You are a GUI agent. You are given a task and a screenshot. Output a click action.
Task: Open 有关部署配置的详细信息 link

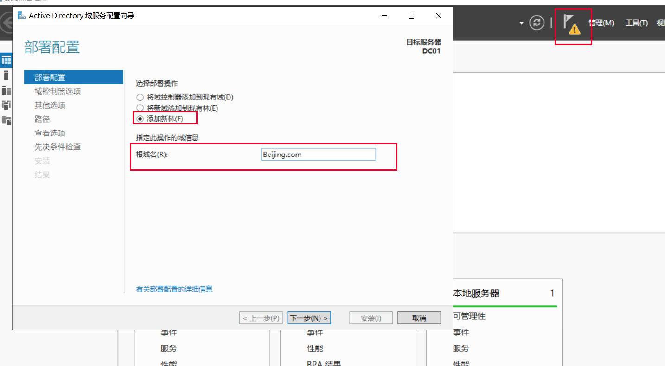pos(174,289)
